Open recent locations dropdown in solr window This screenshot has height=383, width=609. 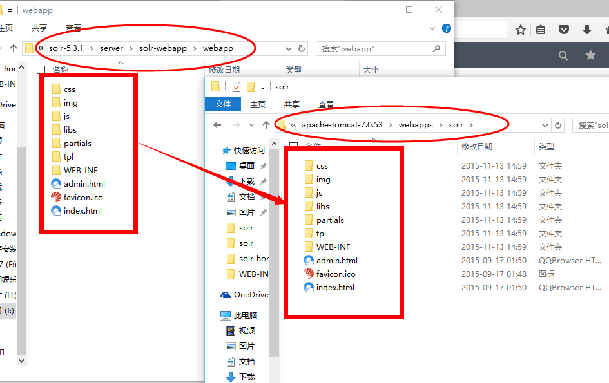pyautogui.click(x=252, y=126)
